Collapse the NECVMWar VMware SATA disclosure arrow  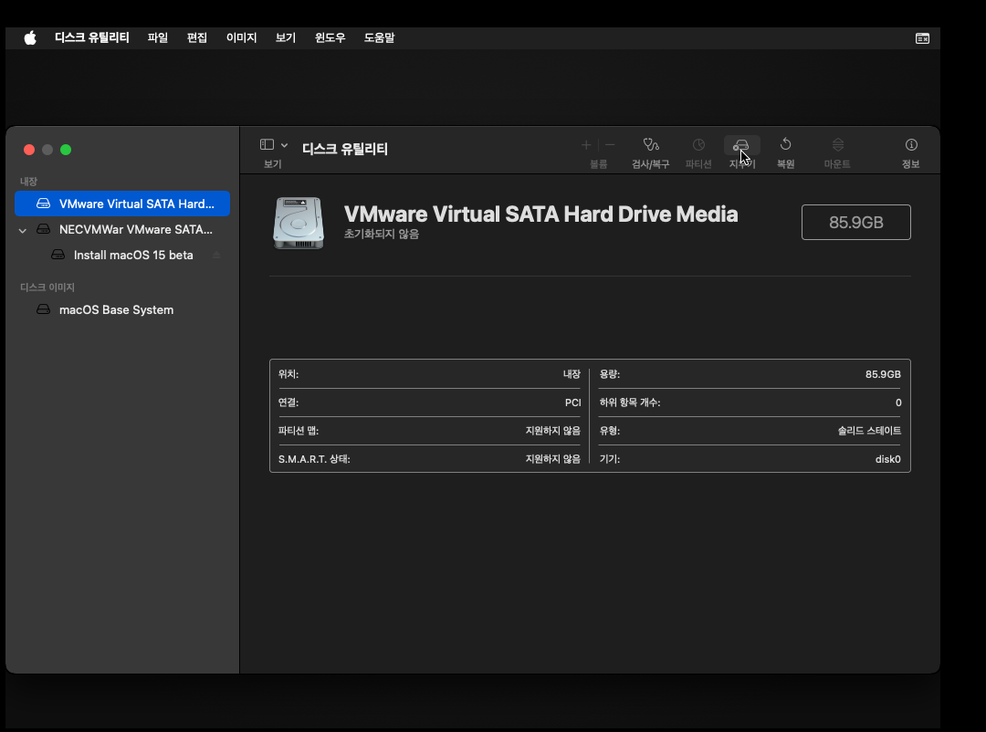point(23,230)
